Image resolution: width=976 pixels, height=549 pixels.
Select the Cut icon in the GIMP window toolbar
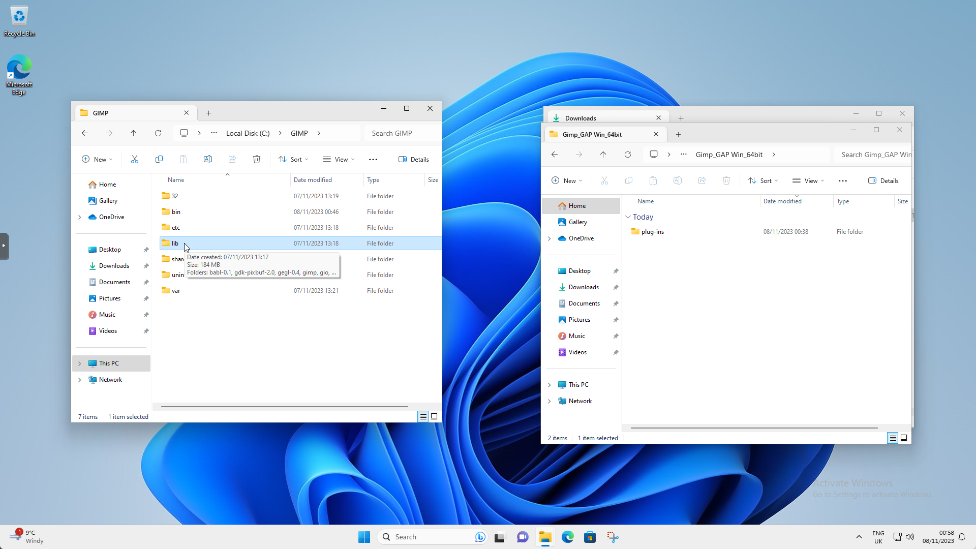[135, 159]
